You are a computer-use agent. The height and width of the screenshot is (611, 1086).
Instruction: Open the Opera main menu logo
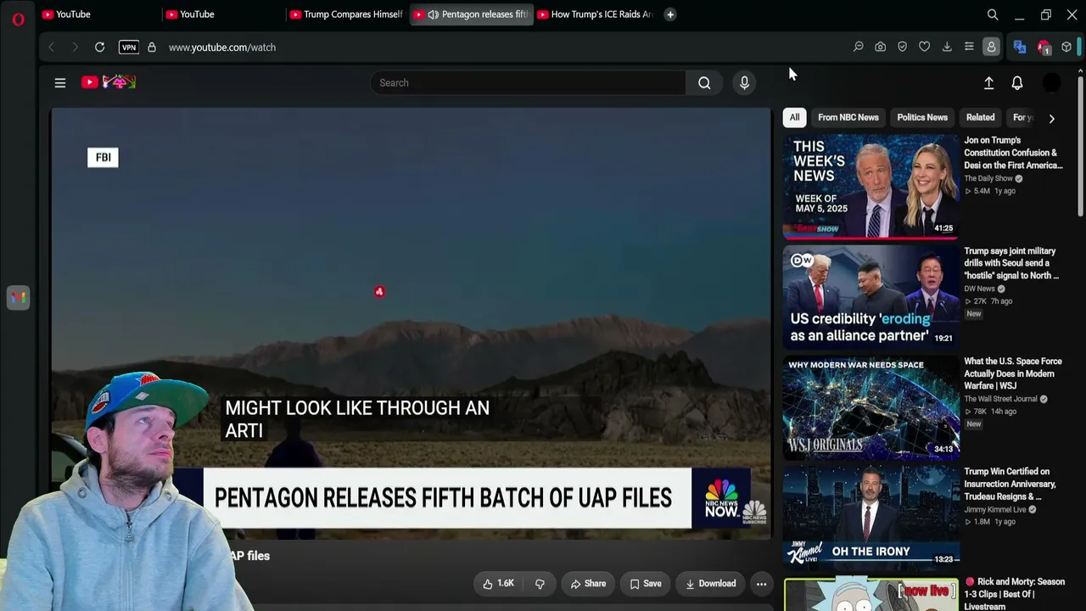click(x=19, y=19)
